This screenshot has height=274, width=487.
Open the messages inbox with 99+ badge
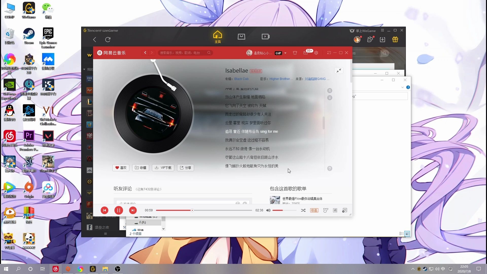pos(306,53)
